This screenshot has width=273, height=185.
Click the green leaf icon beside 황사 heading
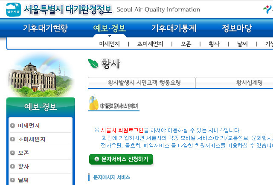(93, 63)
